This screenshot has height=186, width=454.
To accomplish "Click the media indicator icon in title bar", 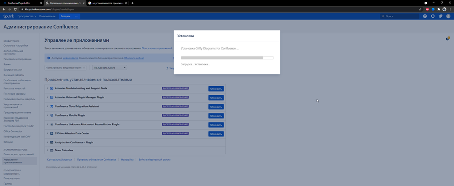I will [426, 3].
